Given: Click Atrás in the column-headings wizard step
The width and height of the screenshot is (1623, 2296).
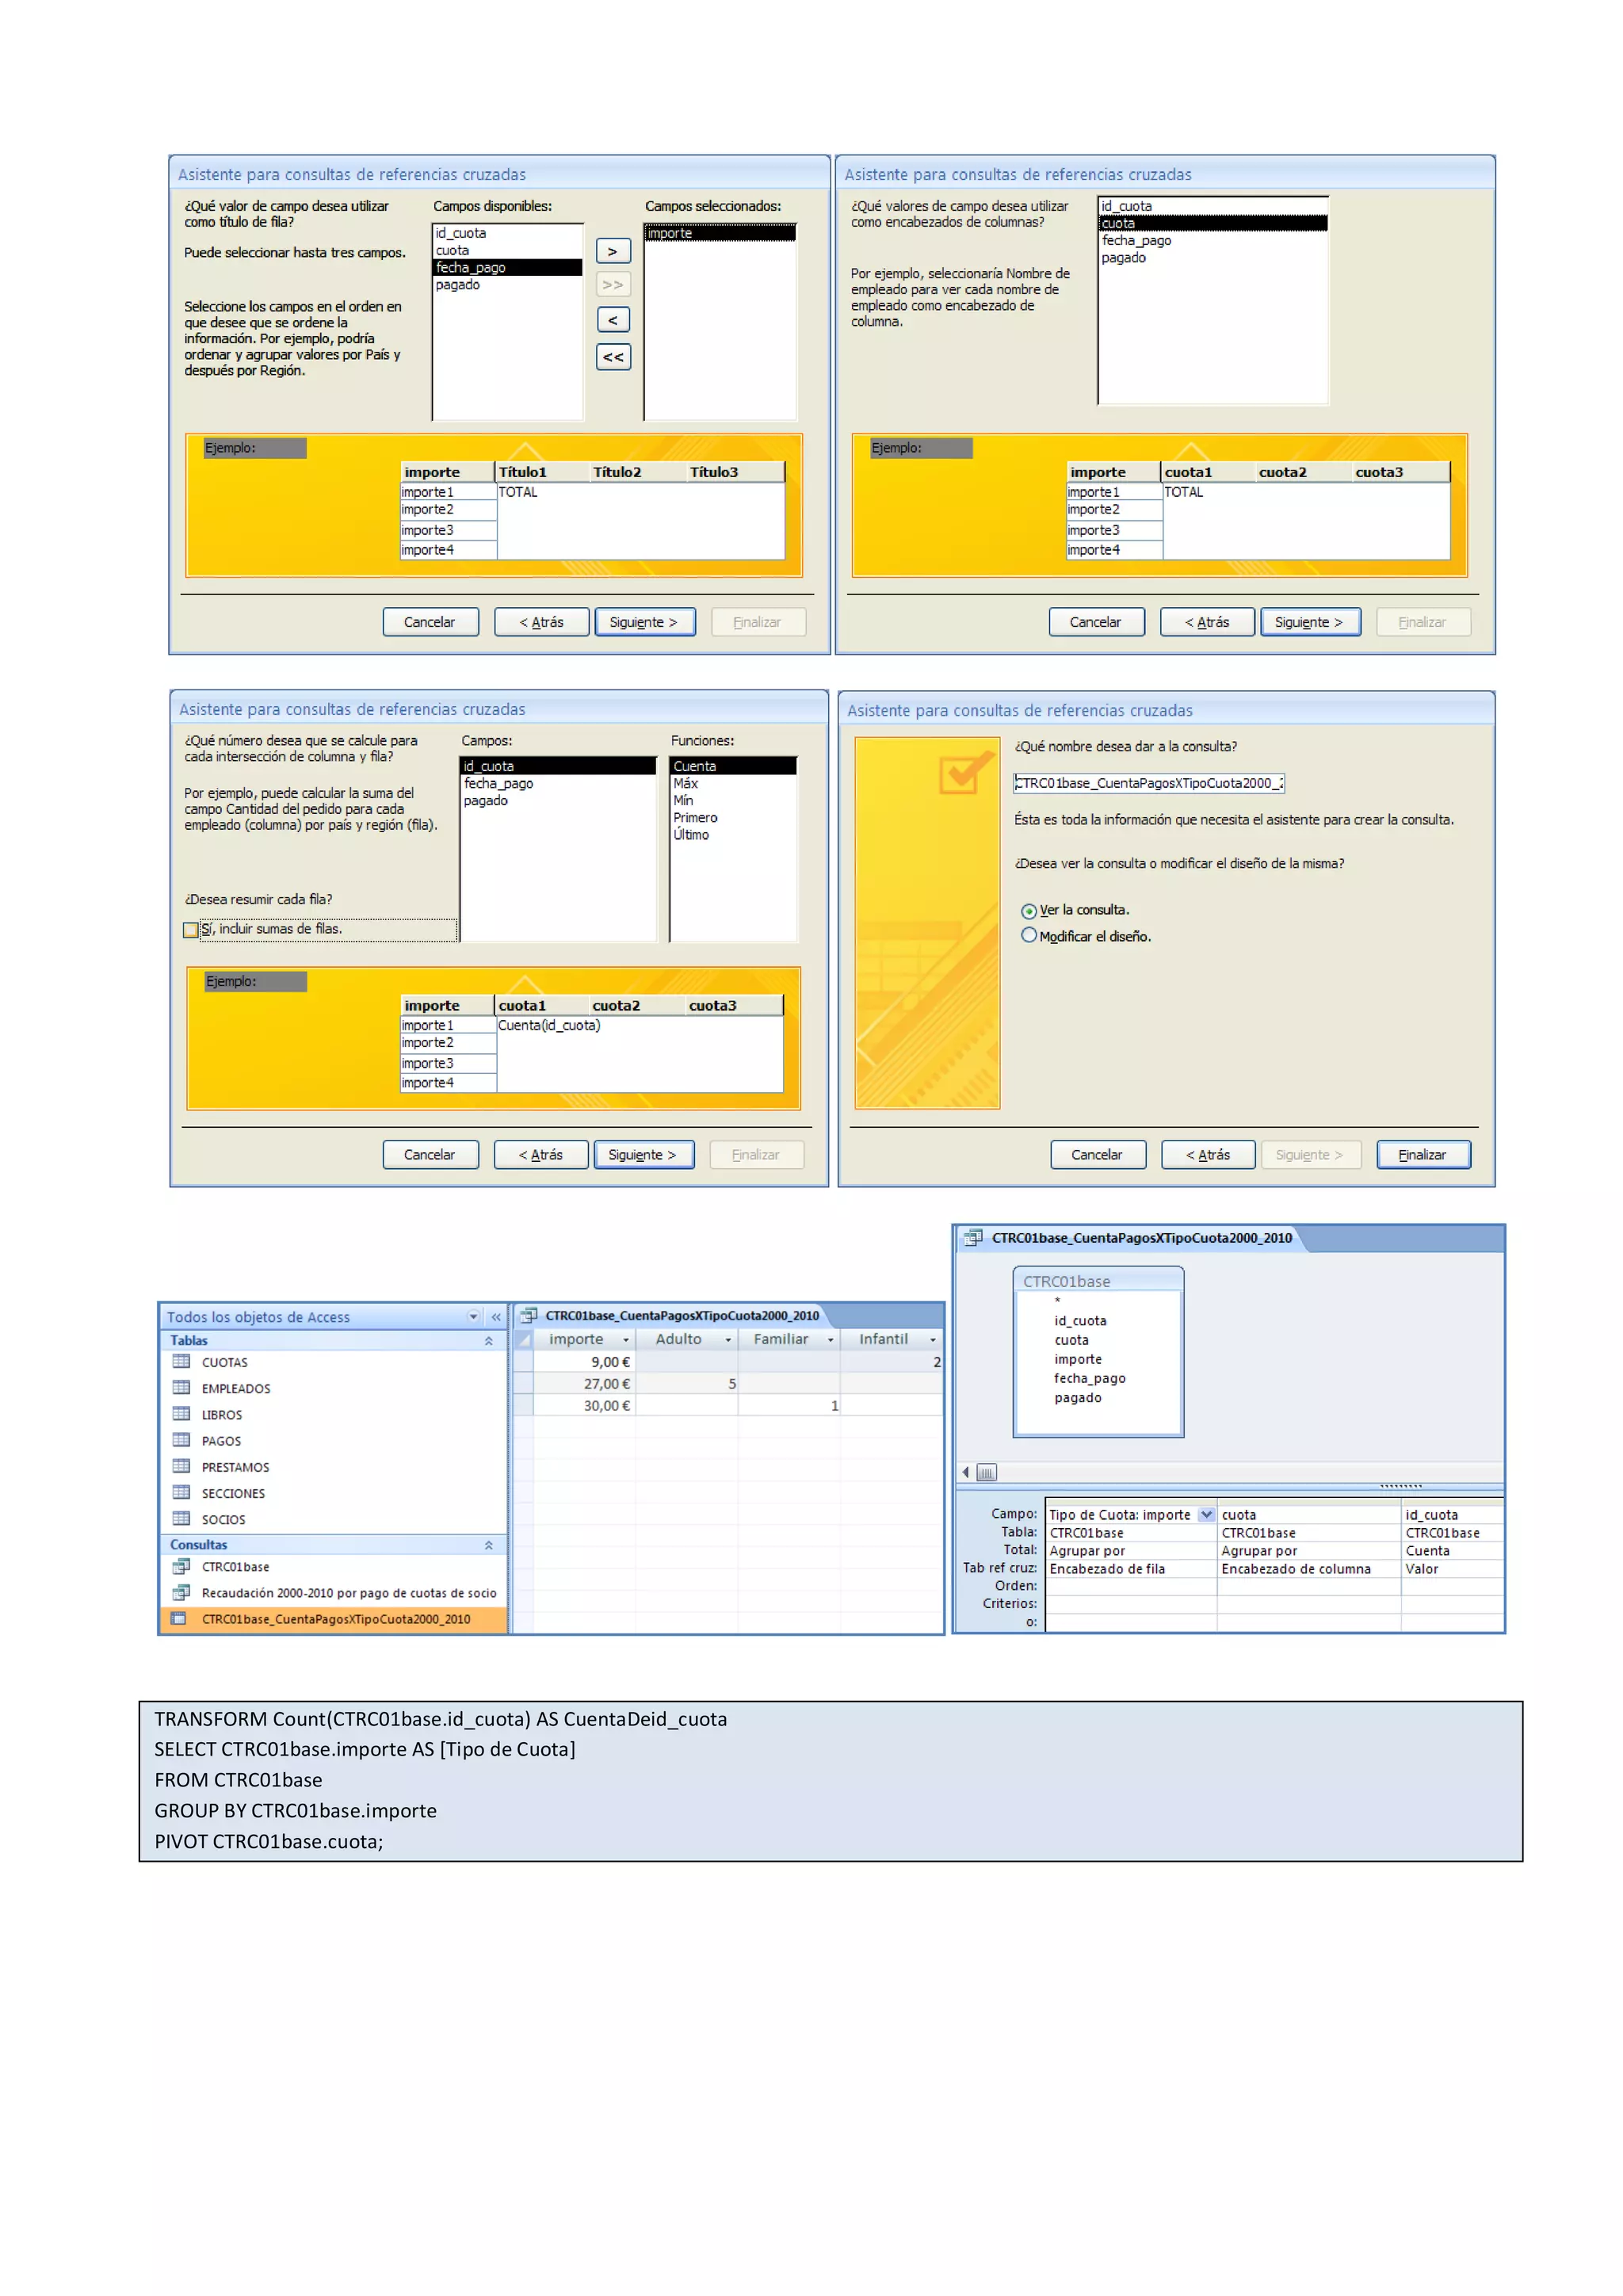Looking at the screenshot, I should coord(1207,622).
